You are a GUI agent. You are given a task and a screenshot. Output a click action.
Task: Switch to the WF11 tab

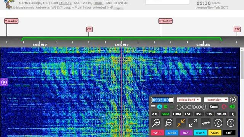[157, 133]
